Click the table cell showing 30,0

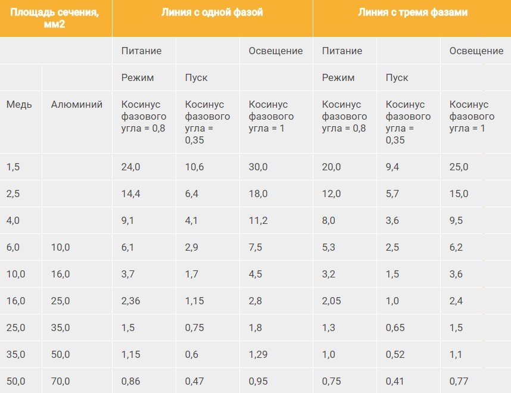coord(258,167)
